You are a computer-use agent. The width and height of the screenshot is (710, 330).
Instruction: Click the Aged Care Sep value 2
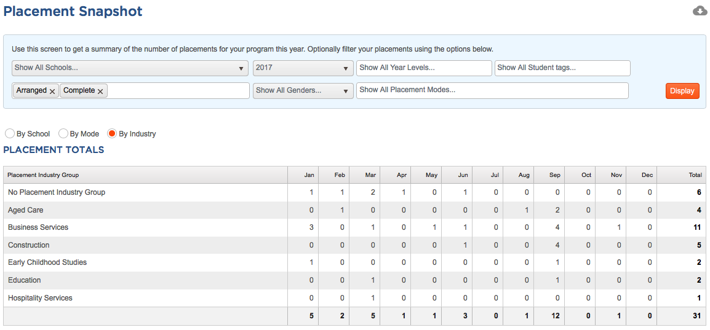[x=557, y=210]
